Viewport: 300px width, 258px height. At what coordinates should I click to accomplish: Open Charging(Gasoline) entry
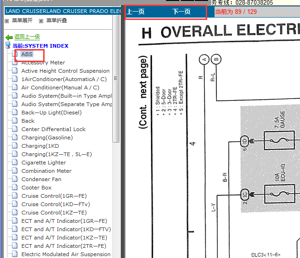[47, 138]
